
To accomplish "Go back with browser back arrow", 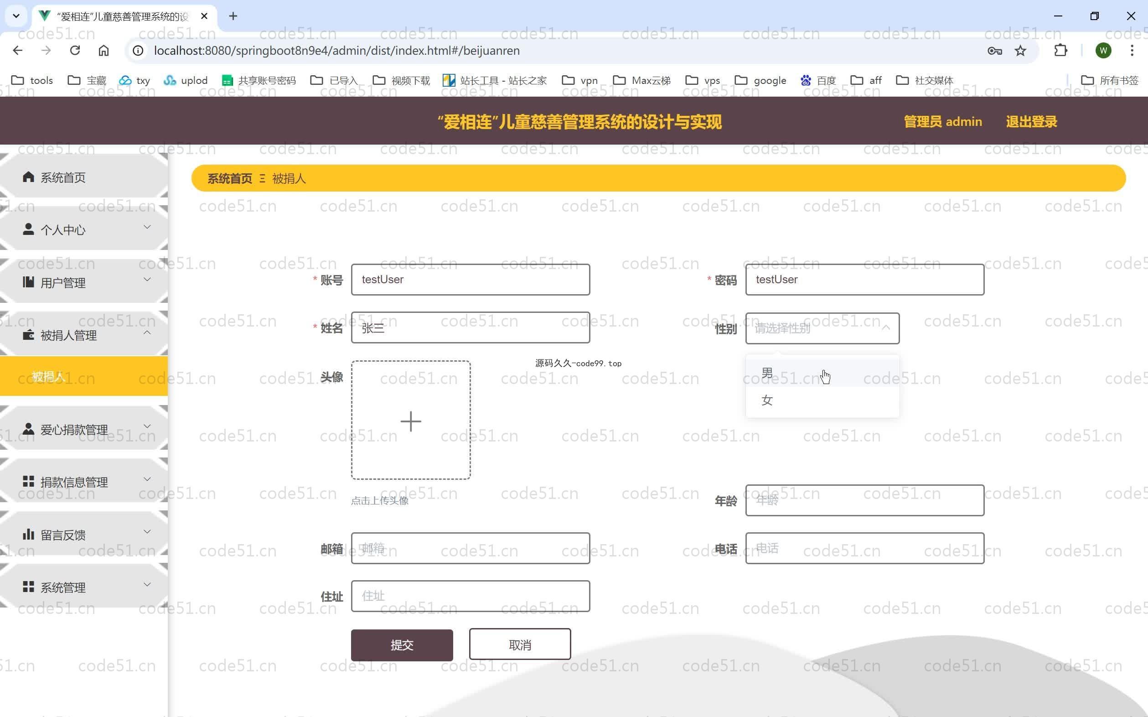I will (x=17, y=50).
